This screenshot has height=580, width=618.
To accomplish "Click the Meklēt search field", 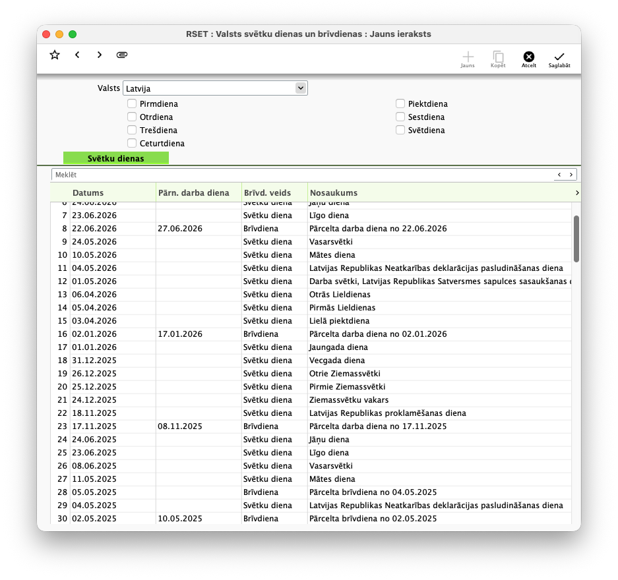I will (302, 175).
